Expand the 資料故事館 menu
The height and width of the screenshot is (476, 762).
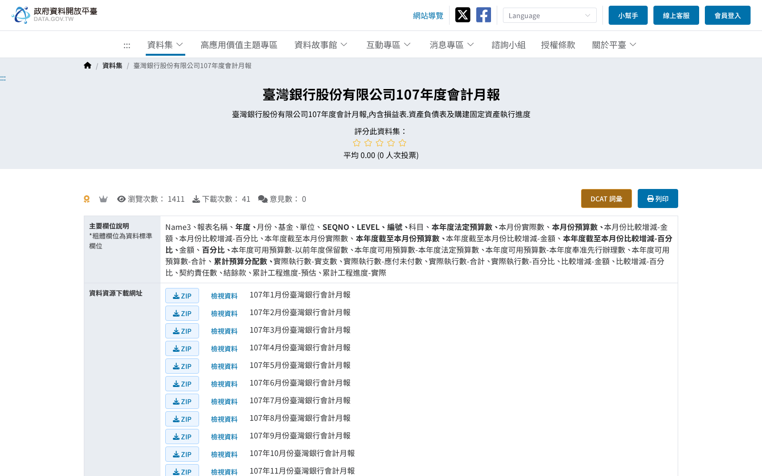[321, 45]
